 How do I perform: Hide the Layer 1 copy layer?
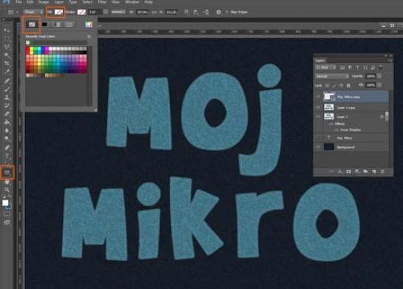[x=318, y=107]
